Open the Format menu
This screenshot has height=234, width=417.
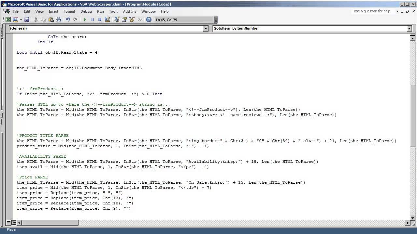click(69, 11)
